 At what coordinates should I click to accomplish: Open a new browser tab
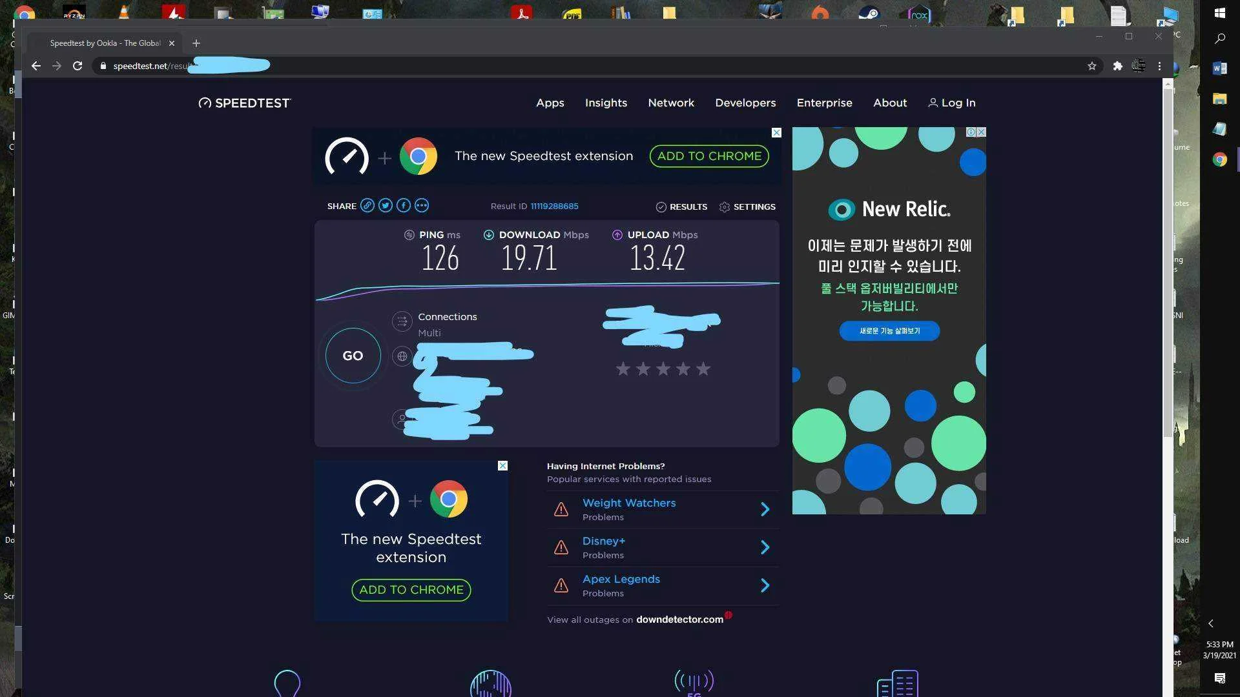(x=196, y=43)
